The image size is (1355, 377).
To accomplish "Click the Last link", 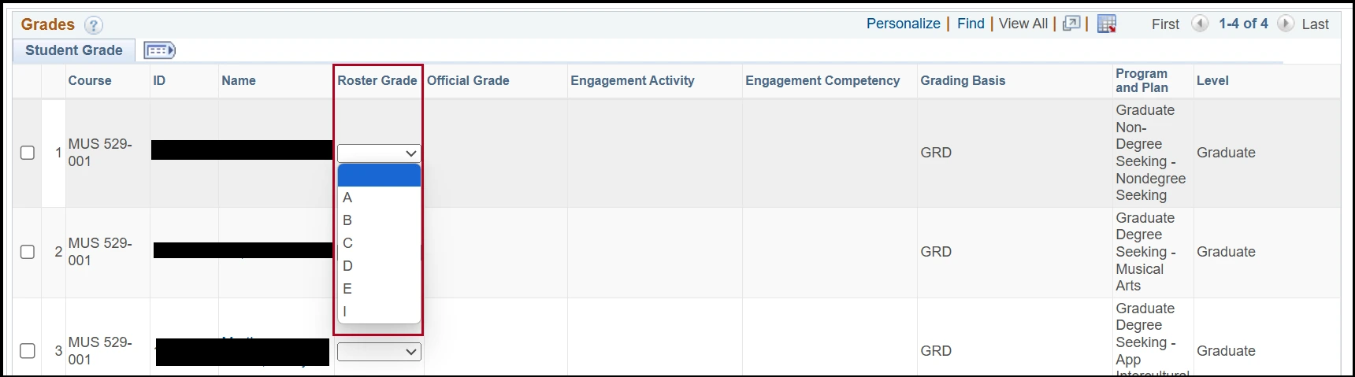I will coord(1315,24).
